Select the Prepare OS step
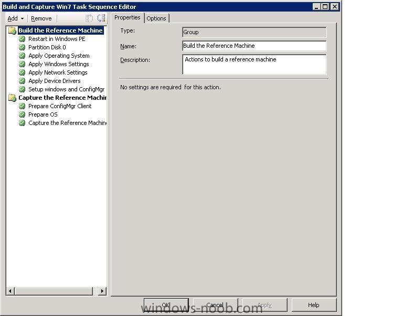The width and height of the screenshot is (403, 316). tap(43, 114)
